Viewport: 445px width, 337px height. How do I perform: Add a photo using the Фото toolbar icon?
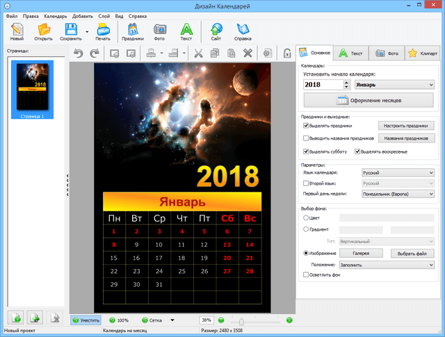(x=160, y=31)
